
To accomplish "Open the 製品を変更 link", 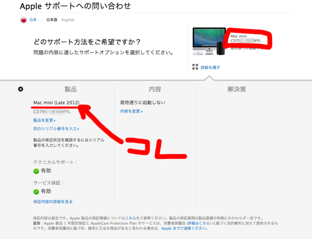I will tap(44, 120).
